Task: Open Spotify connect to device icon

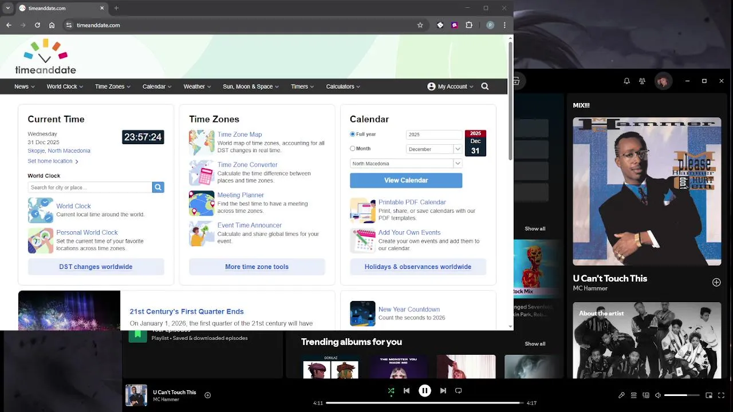Action: coord(646,395)
